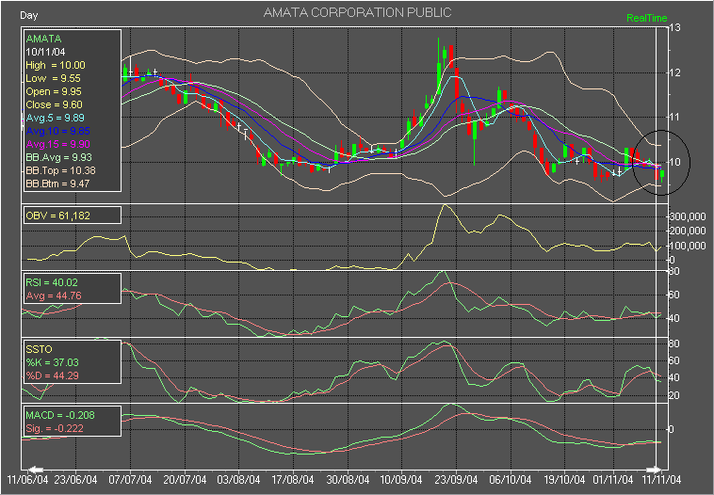Click the 300,000 OBV axis value
The width and height of the screenshot is (714, 495).
688,217
